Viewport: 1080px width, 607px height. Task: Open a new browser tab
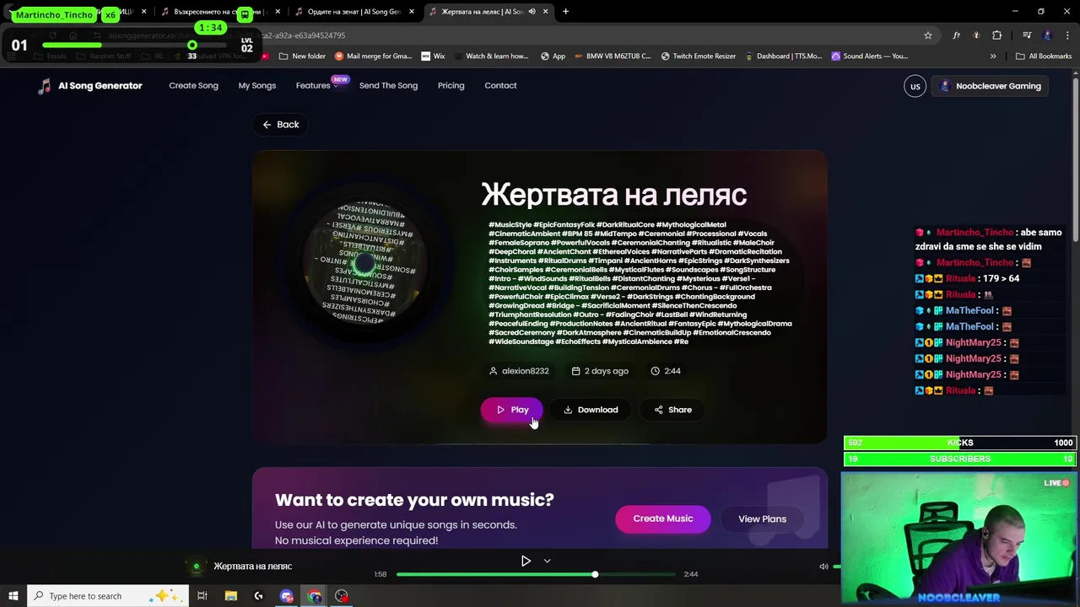(x=565, y=12)
